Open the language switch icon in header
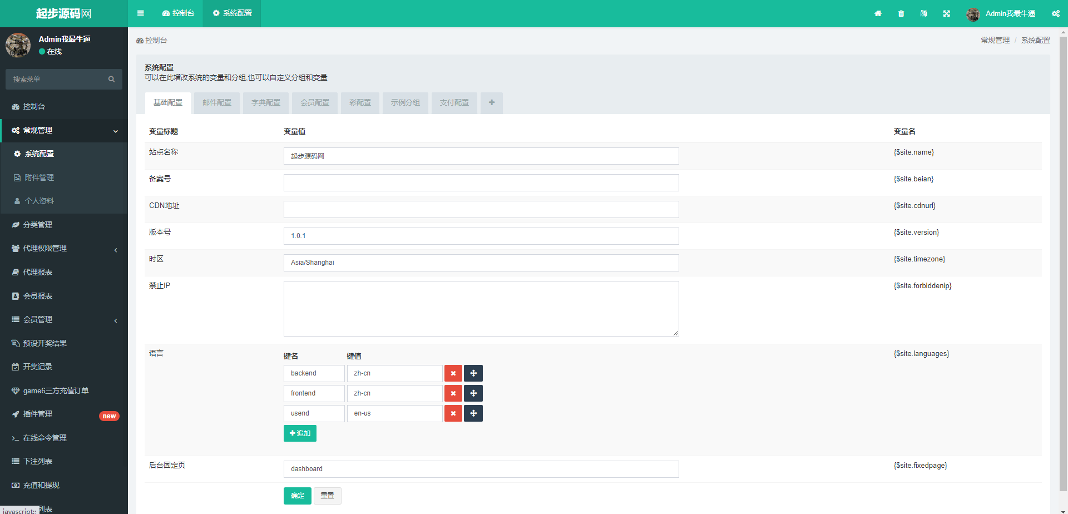This screenshot has width=1068, height=514. 924,13
